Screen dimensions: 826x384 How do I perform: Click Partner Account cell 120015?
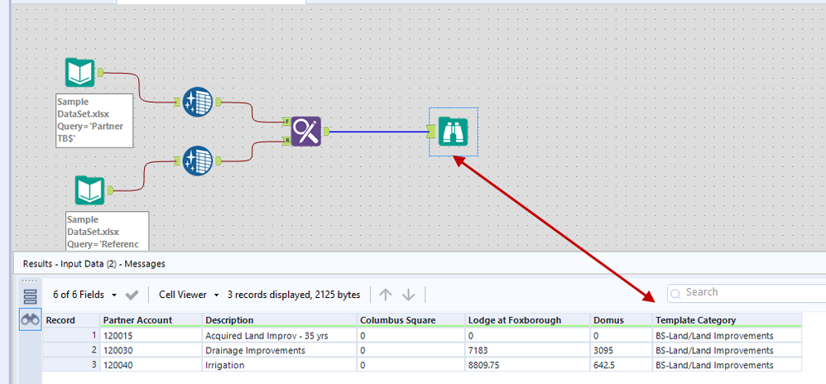(151, 335)
